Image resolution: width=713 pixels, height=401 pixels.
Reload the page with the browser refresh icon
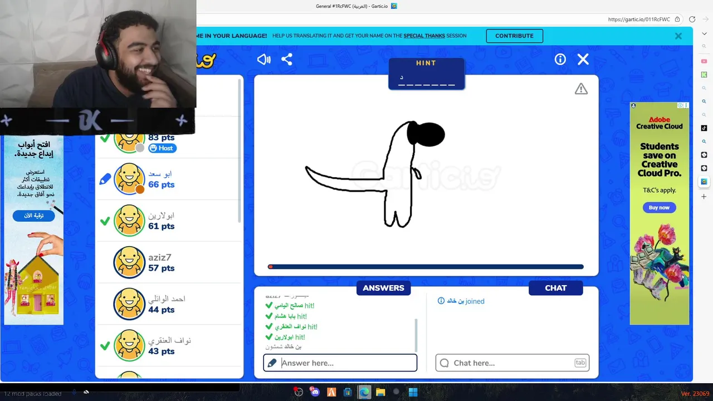point(692,19)
